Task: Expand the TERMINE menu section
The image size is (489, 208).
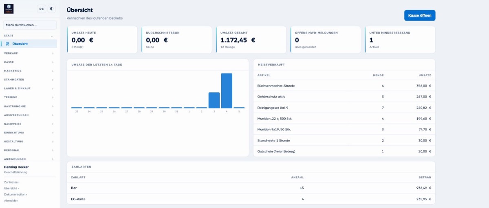Action: [x=29, y=97]
